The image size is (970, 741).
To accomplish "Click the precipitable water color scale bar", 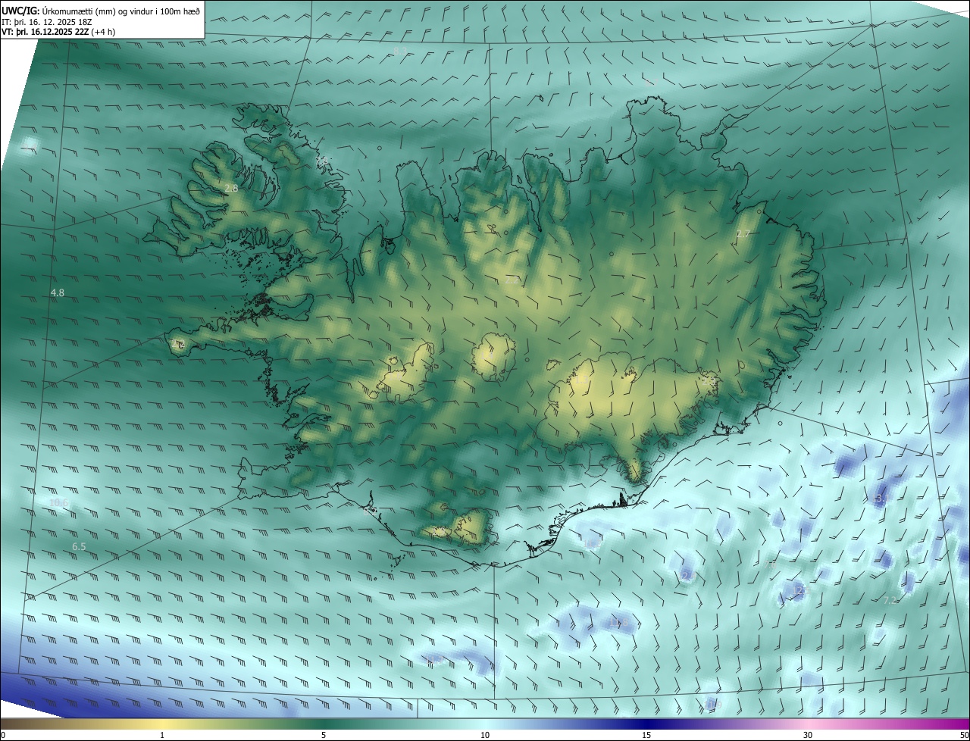I will coord(485,724).
